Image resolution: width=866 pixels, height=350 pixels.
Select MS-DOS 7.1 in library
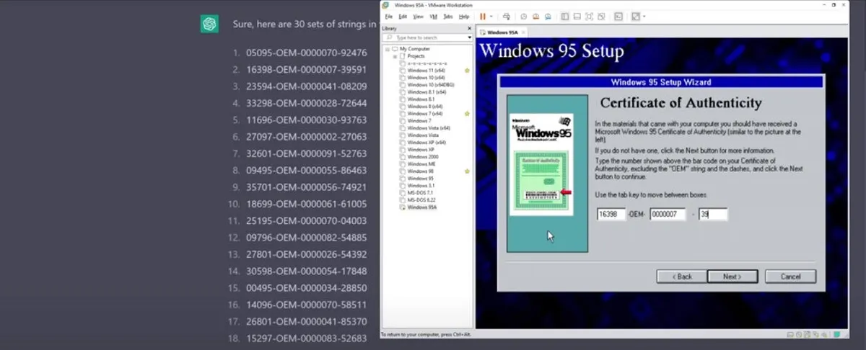point(420,193)
